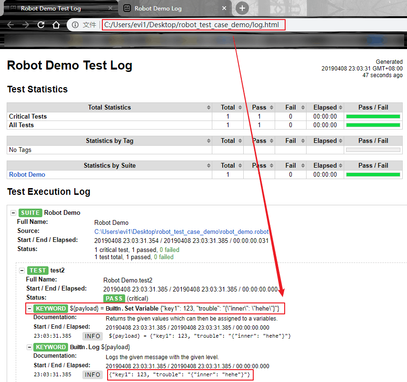Sort Statistics by Suite Elapsed column arrows

[340, 166]
